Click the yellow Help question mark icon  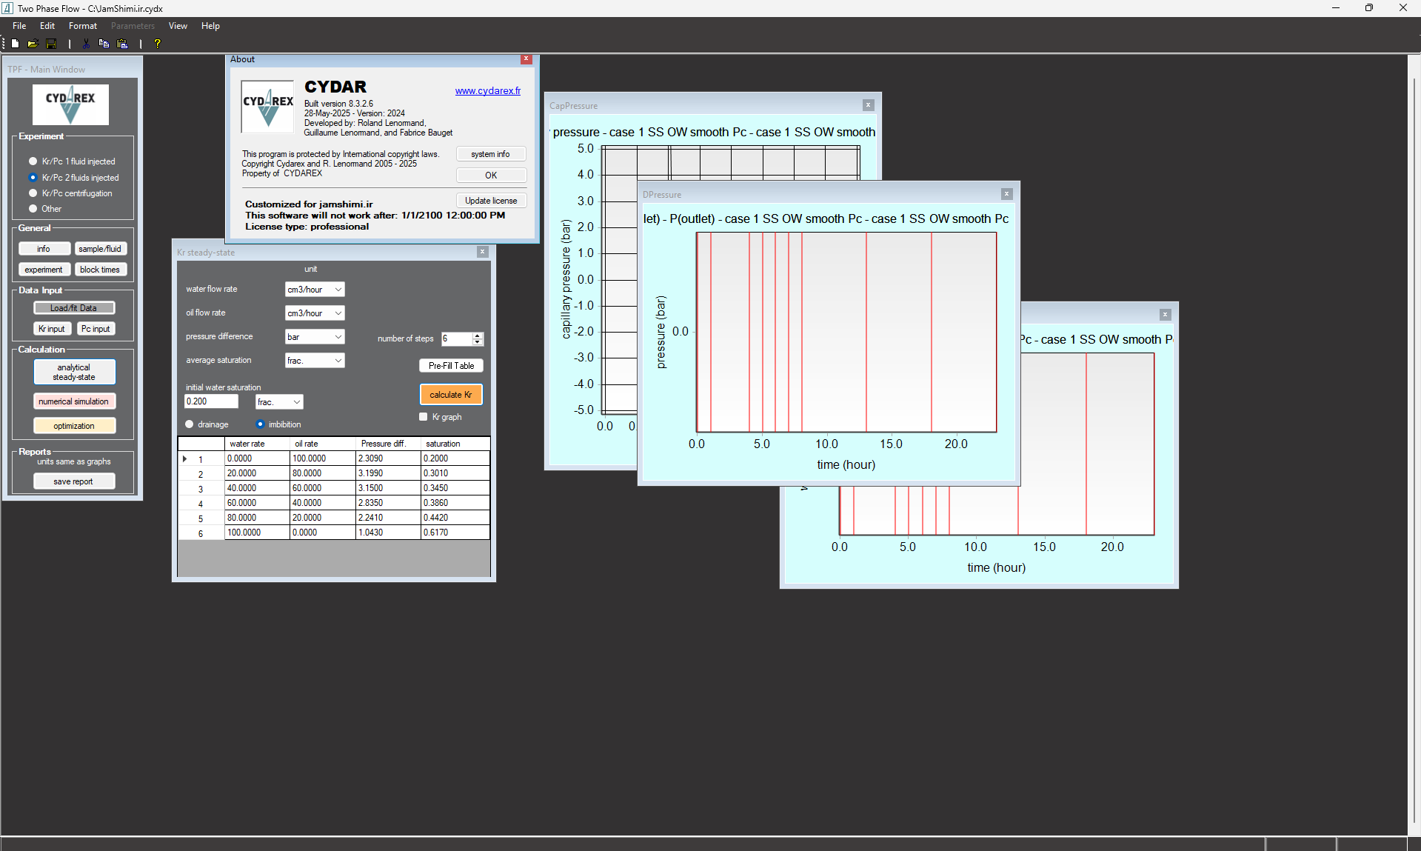coord(157,44)
